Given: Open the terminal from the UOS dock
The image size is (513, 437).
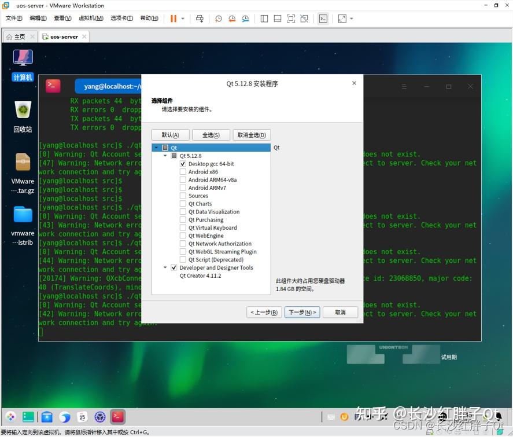Looking at the screenshot, I should [117, 417].
